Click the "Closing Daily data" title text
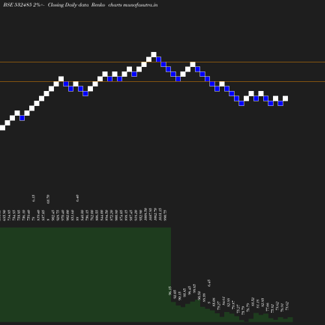This screenshot has height=325, width=325. (x=68, y=5)
